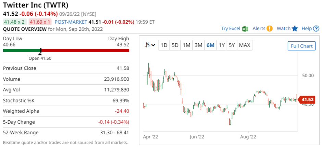322x147 pixels.
Task: Click the orange Alerts exclamation icon
Action: [270, 29]
